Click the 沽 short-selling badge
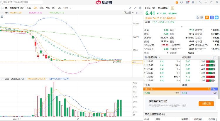The width and height of the screenshot is (220, 121). (x=172, y=8)
